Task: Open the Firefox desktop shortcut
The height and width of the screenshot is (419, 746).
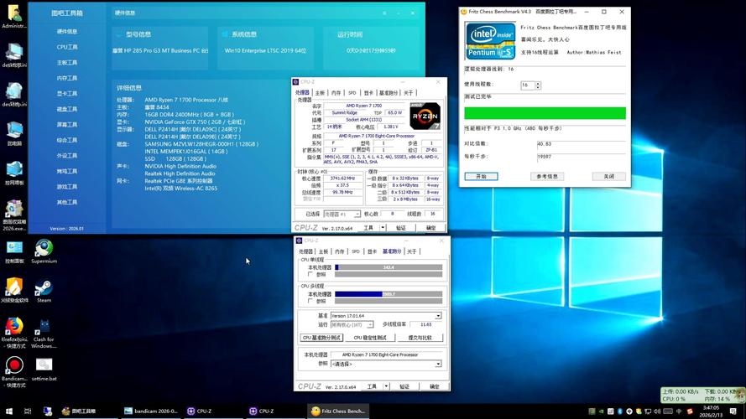Action: [14, 327]
